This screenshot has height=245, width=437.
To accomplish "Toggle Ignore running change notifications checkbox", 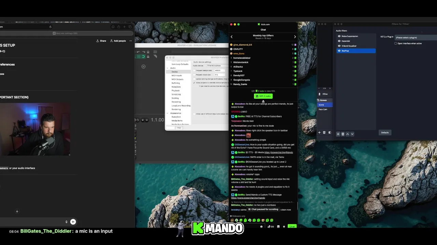I will (x=194, y=79).
